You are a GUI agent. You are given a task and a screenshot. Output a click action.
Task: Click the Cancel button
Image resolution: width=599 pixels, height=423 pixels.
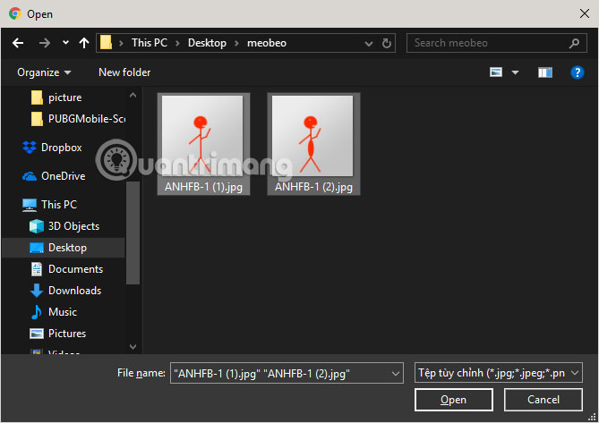point(543,400)
